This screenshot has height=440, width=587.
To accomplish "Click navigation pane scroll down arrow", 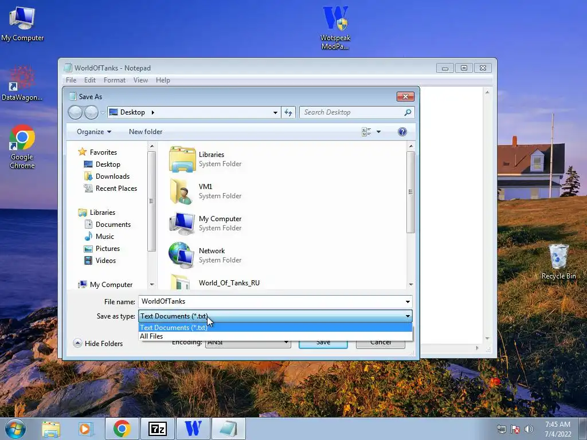I will pyautogui.click(x=151, y=284).
